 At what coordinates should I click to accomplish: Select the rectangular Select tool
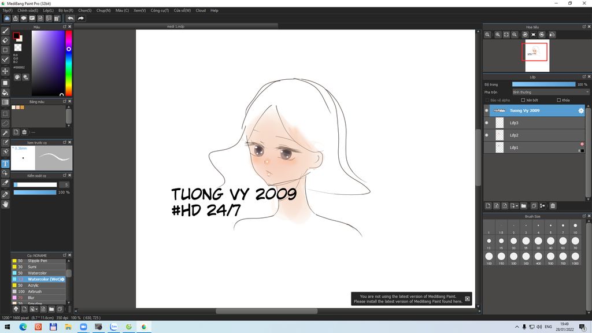(x=5, y=114)
